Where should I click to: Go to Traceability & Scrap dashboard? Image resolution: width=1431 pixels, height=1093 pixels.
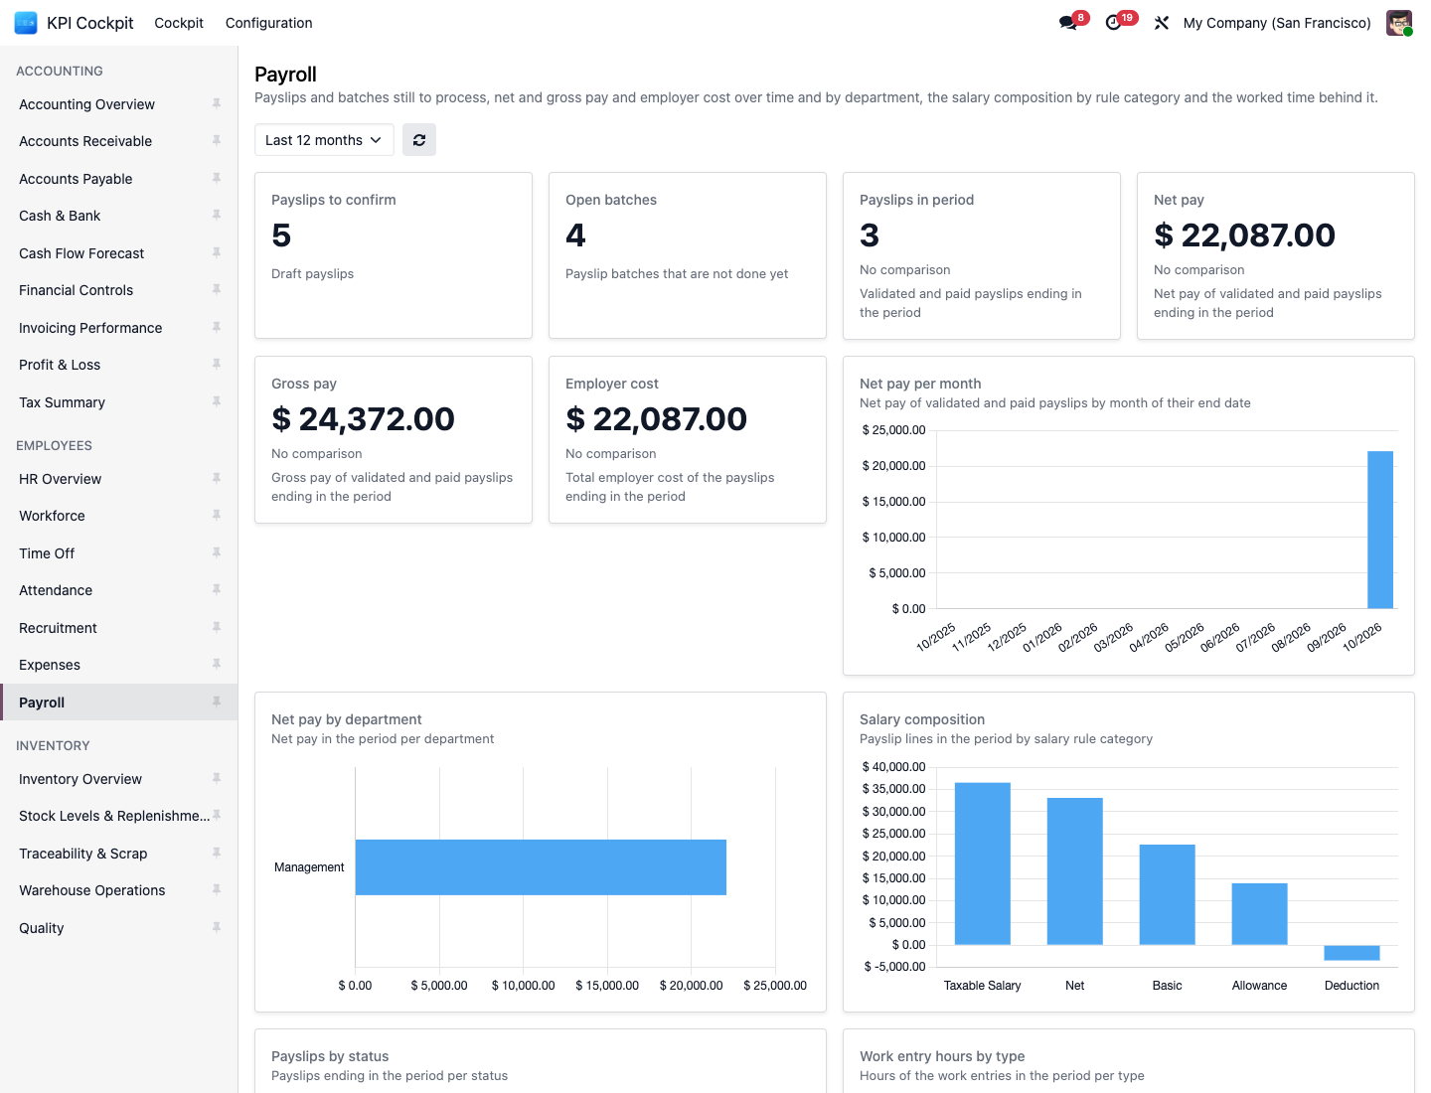(x=119, y=854)
